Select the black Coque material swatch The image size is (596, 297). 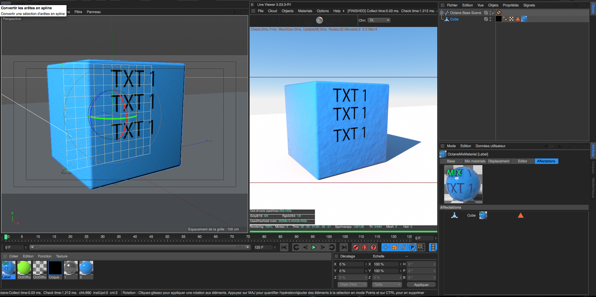point(55,270)
